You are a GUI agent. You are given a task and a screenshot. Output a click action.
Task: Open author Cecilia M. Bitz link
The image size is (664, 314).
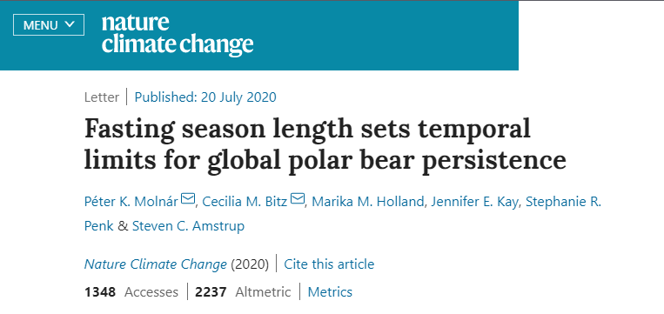(245, 202)
